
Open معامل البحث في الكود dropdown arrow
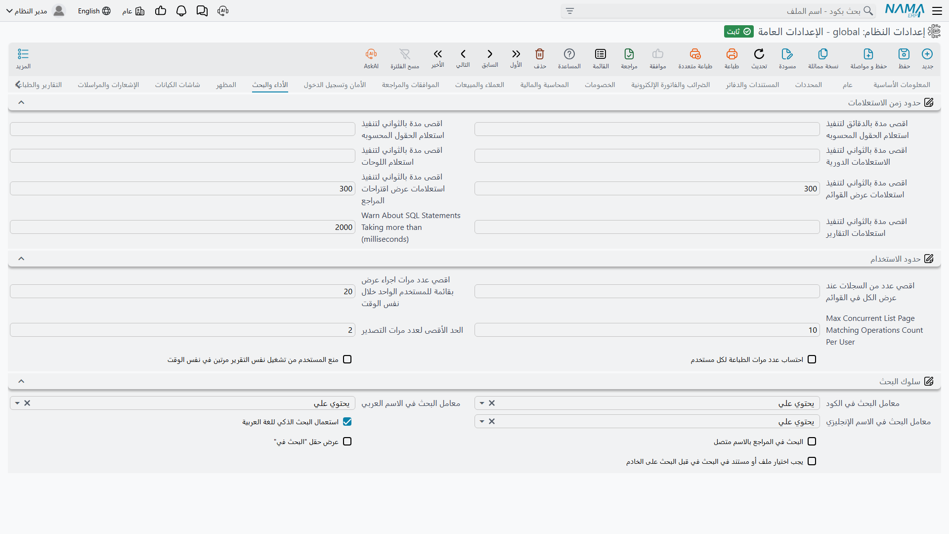[x=482, y=403]
